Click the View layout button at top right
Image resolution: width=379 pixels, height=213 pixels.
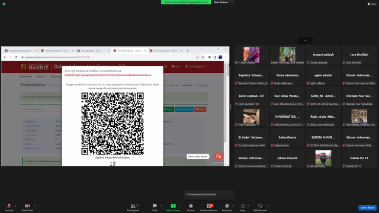(x=372, y=4)
